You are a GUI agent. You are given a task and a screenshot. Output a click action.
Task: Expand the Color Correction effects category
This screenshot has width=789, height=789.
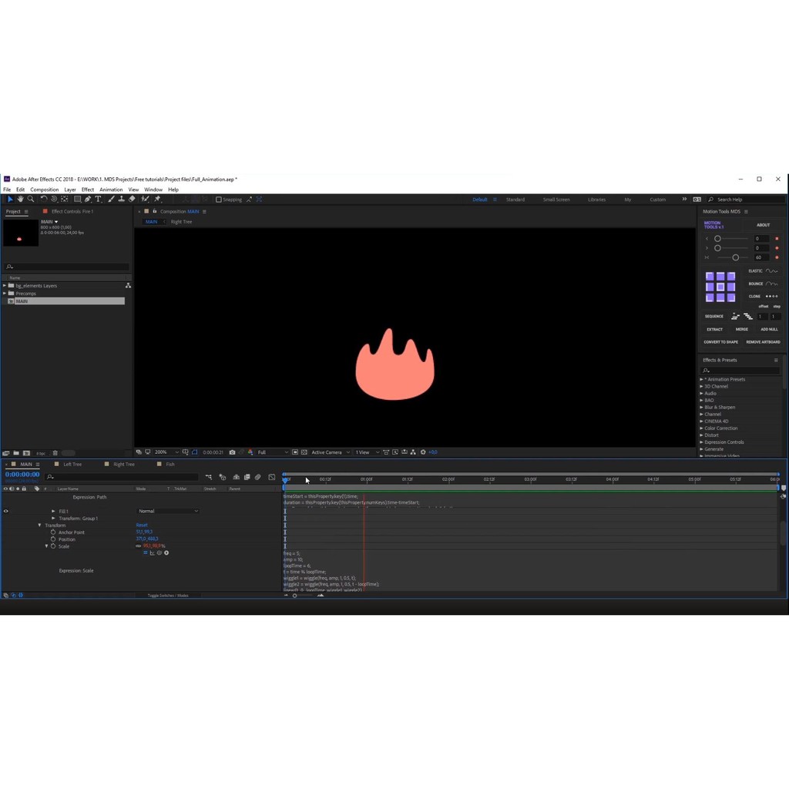pyautogui.click(x=702, y=428)
